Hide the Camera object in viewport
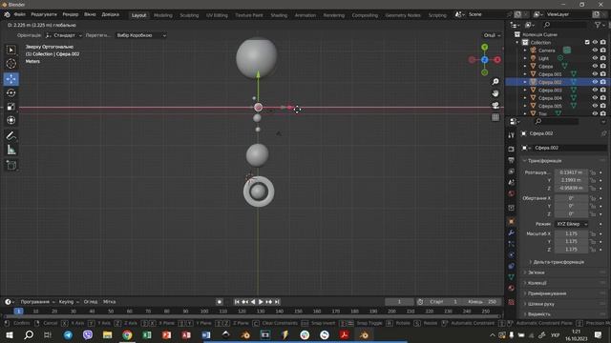The width and height of the screenshot is (611, 343). [x=595, y=50]
